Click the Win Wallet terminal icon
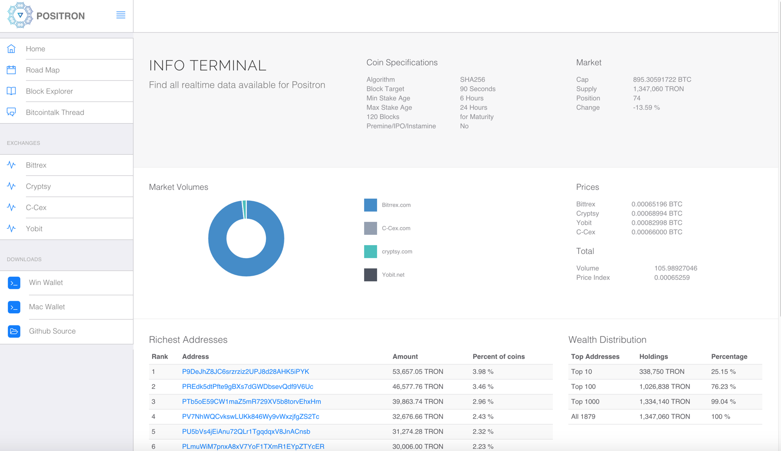Viewport: 781px width, 451px height. 14,283
